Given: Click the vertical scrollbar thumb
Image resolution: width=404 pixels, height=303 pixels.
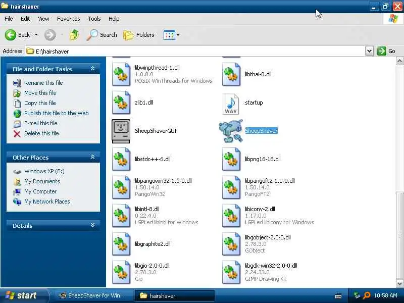Looking at the screenshot, I should coord(399,235).
